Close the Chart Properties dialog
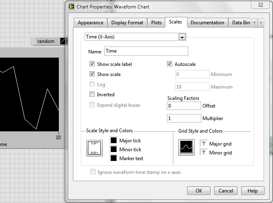The image size is (273, 203). [260, 5]
